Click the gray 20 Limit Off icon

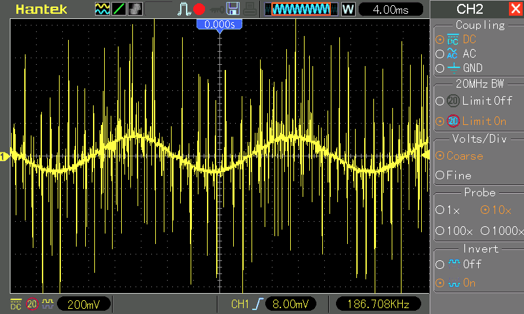(x=453, y=101)
